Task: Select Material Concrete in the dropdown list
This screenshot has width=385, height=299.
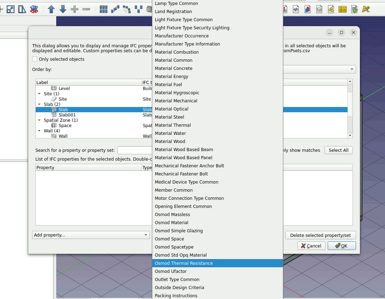Action: pyautogui.click(x=174, y=68)
